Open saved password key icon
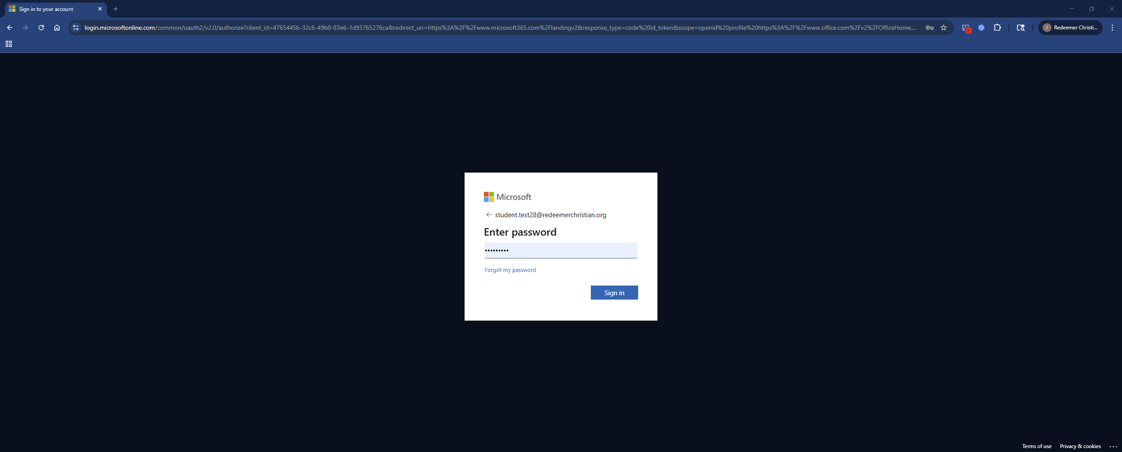 click(929, 28)
